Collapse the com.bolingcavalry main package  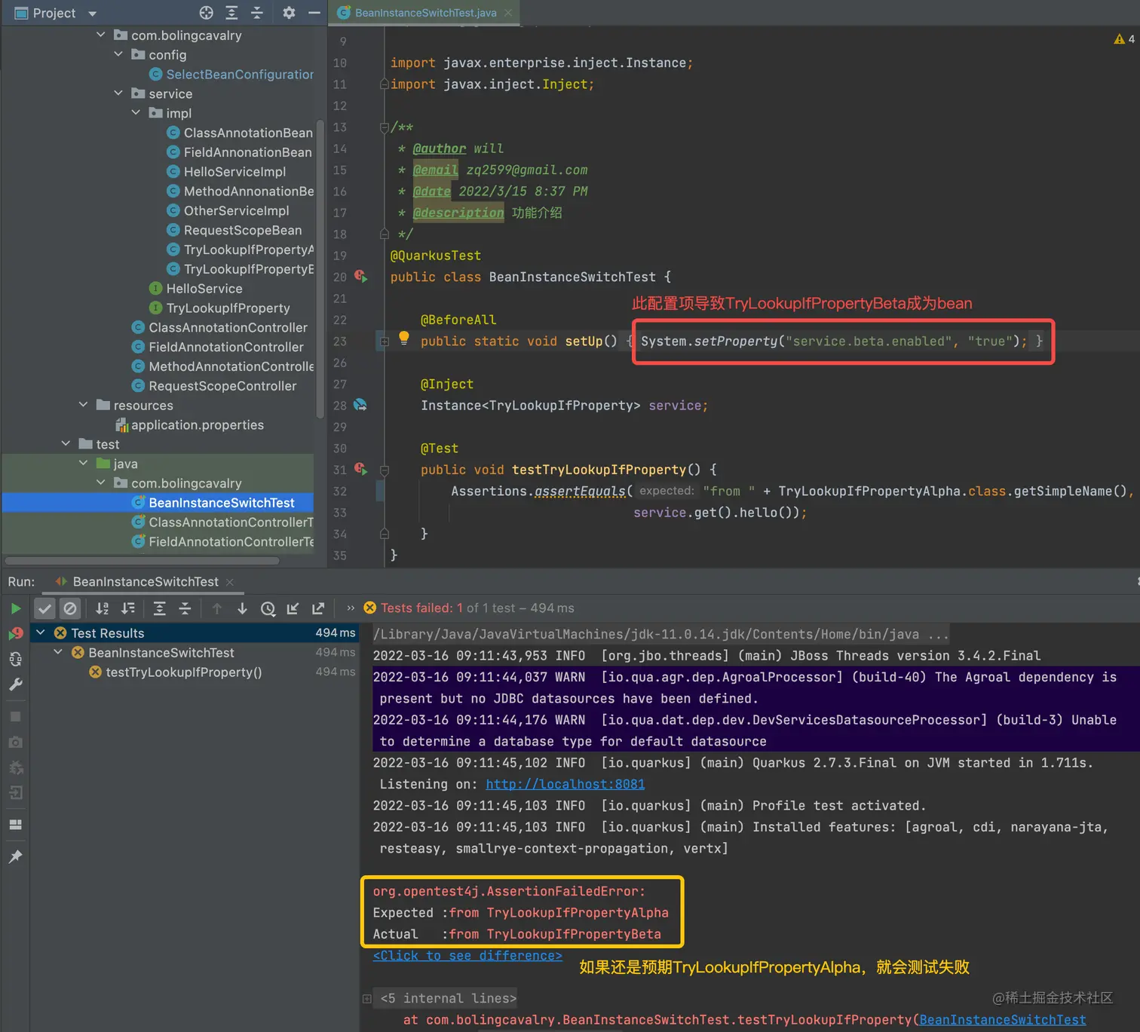101,35
